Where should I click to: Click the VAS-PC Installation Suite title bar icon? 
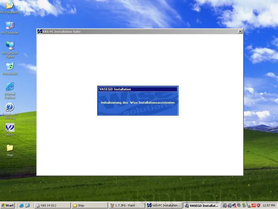[40, 31]
